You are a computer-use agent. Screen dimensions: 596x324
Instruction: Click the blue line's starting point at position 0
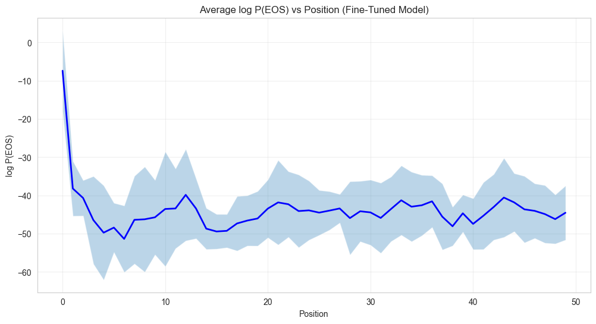pyautogui.click(x=62, y=71)
